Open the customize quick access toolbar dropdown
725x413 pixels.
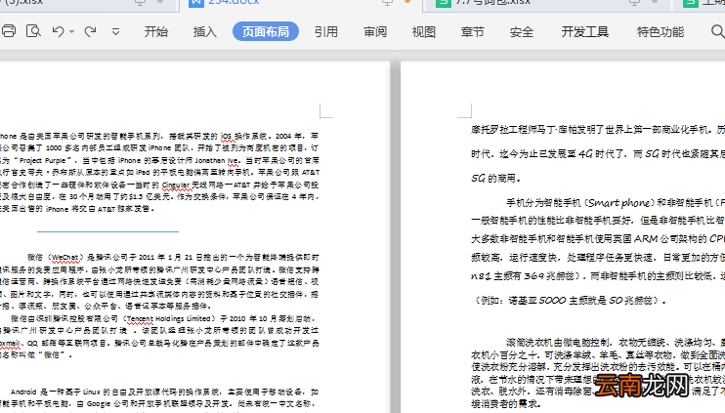(115, 32)
